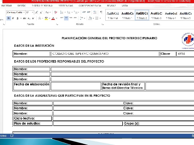The width and height of the screenshot is (194, 145).
Task: Show paragraph marks pilcrow icon
Action: point(101,12)
